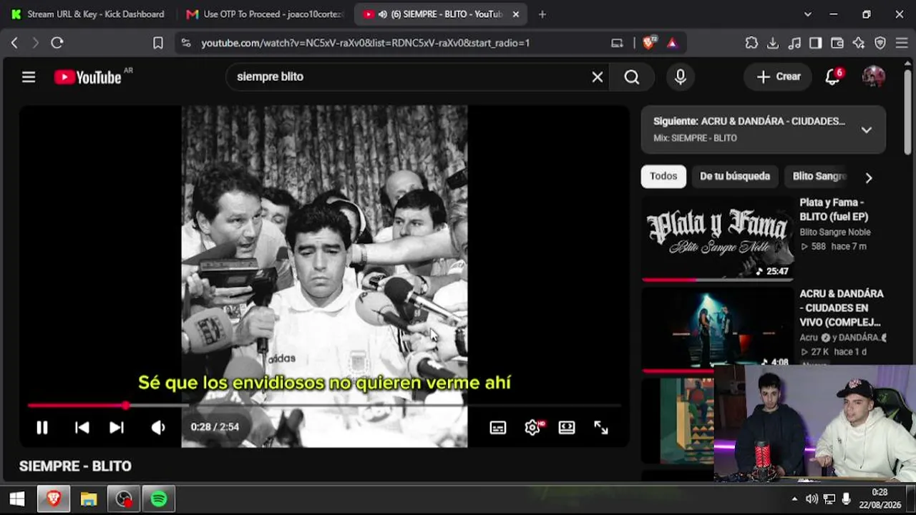Close the SIEMPRE - BLITO YouTube tab
Viewport: 916px width, 515px height.
pos(516,14)
